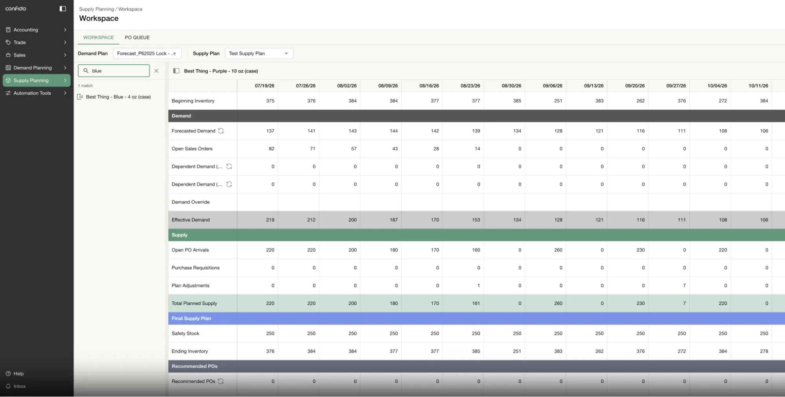Click Demand Override cell for 08/02/26

(x=340, y=202)
